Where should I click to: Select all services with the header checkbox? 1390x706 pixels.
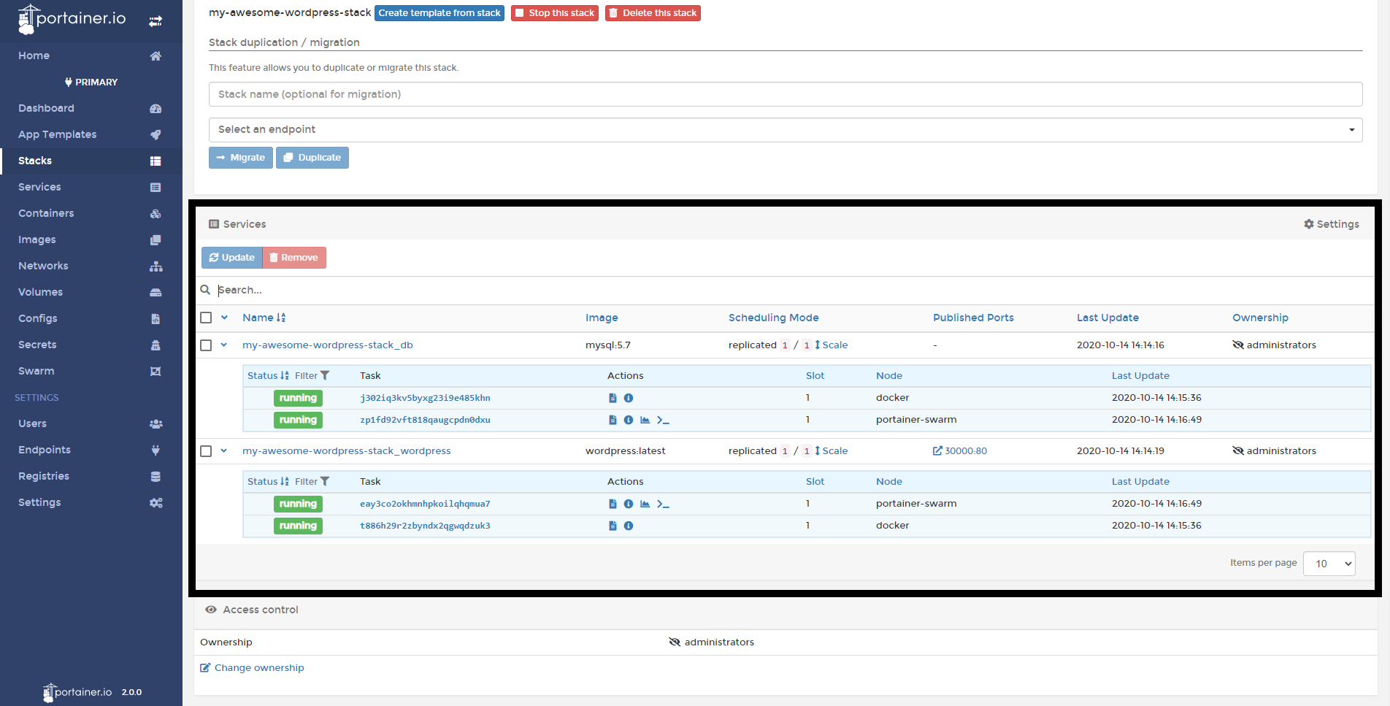point(206,318)
